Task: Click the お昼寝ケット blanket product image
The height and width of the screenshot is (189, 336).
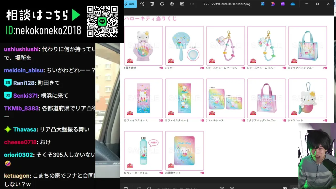Action: 185,151
